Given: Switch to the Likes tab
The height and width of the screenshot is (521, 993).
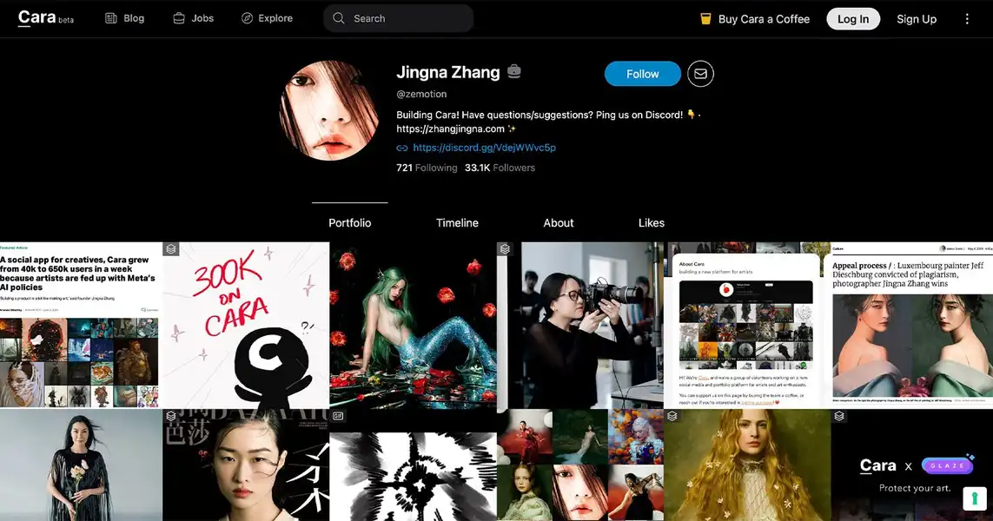Looking at the screenshot, I should click(651, 223).
